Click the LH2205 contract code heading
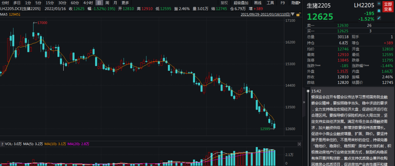395x166 pixels. [x=364, y=5]
